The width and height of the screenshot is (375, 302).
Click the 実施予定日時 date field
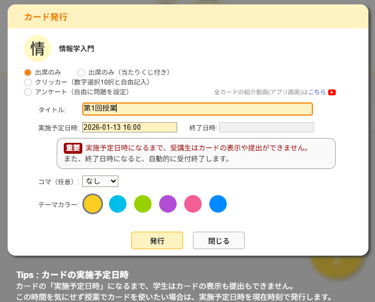[x=130, y=127]
